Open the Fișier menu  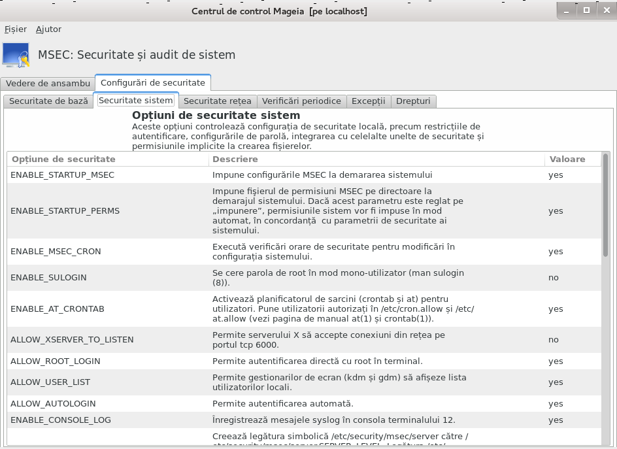[15, 29]
